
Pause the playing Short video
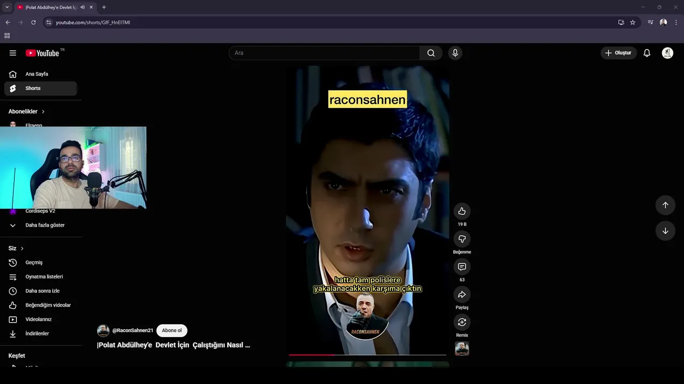[x=367, y=211]
